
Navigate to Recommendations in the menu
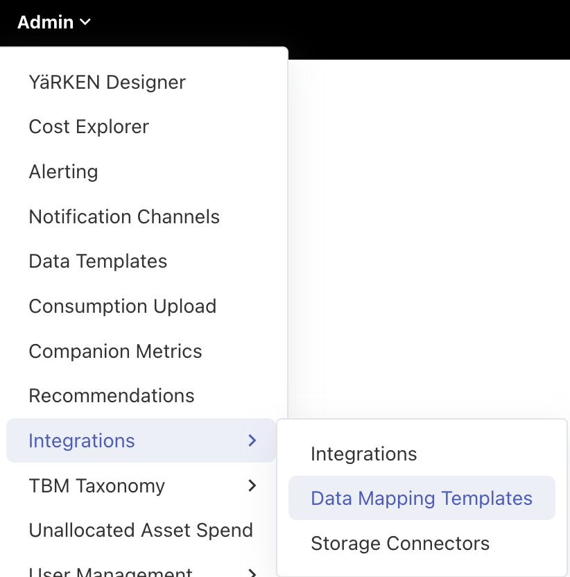tap(111, 396)
